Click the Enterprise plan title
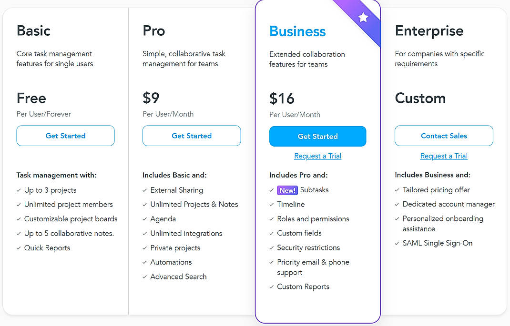Image resolution: width=510 pixels, height=326 pixels. tap(429, 31)
